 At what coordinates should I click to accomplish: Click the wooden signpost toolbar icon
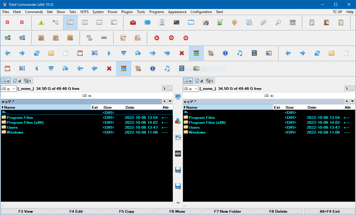tap(235, 22)
